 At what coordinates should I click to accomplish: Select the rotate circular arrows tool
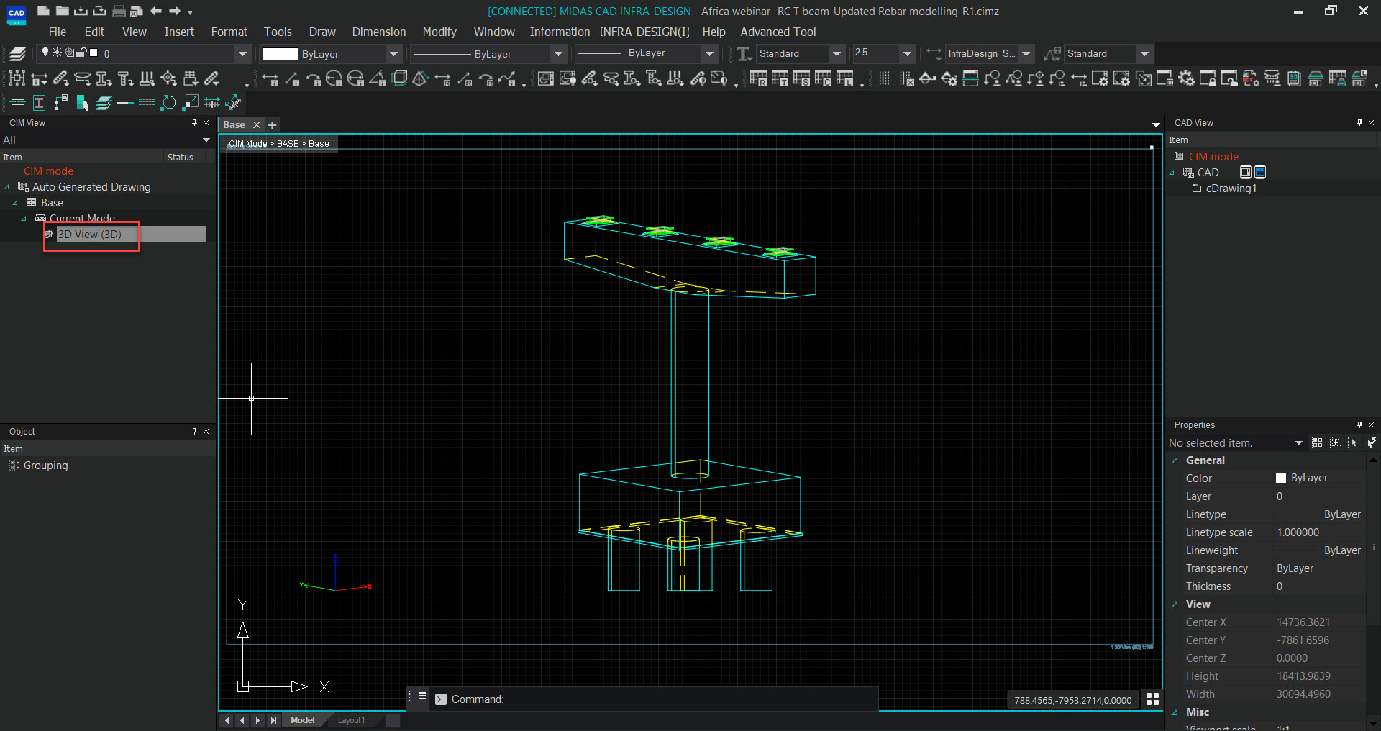tap(168, 102)
